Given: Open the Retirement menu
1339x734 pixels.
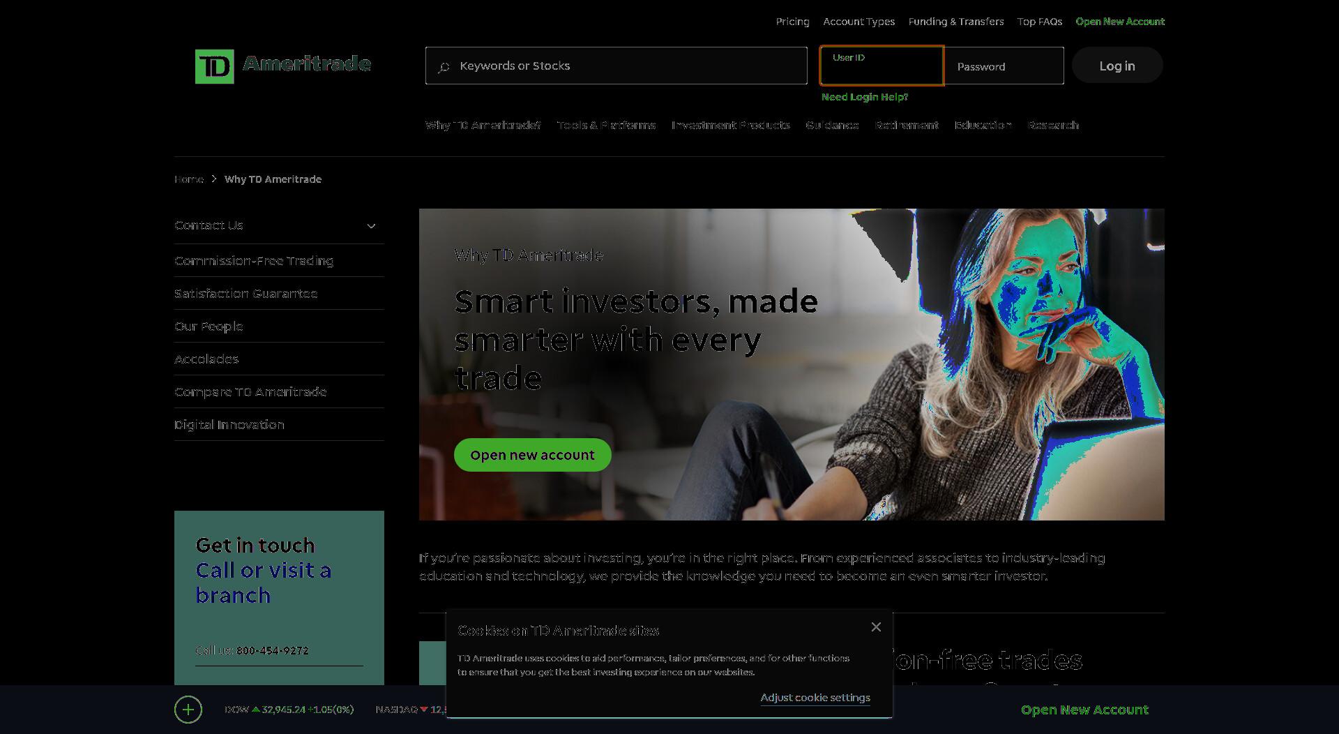Looking at the screenshot, I should coord(907,126).
